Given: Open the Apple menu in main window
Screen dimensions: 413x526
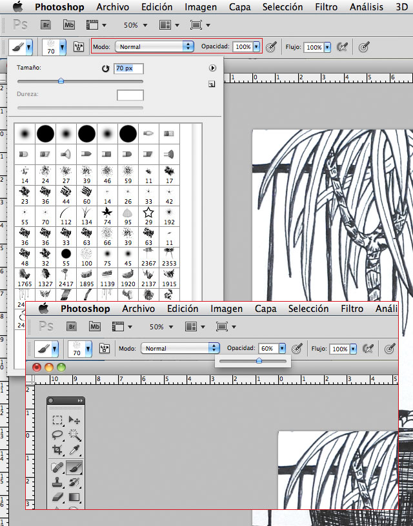Looking at the screenshot, I should [18, 6].
